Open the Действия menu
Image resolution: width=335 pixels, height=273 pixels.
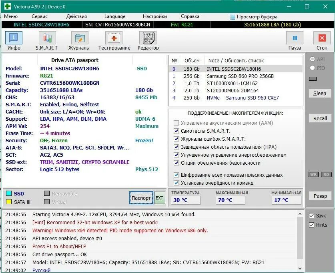tap(76, 16)
